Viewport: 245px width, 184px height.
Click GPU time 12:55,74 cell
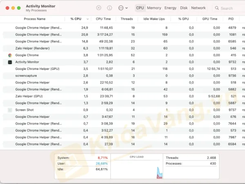click(214, 69)
